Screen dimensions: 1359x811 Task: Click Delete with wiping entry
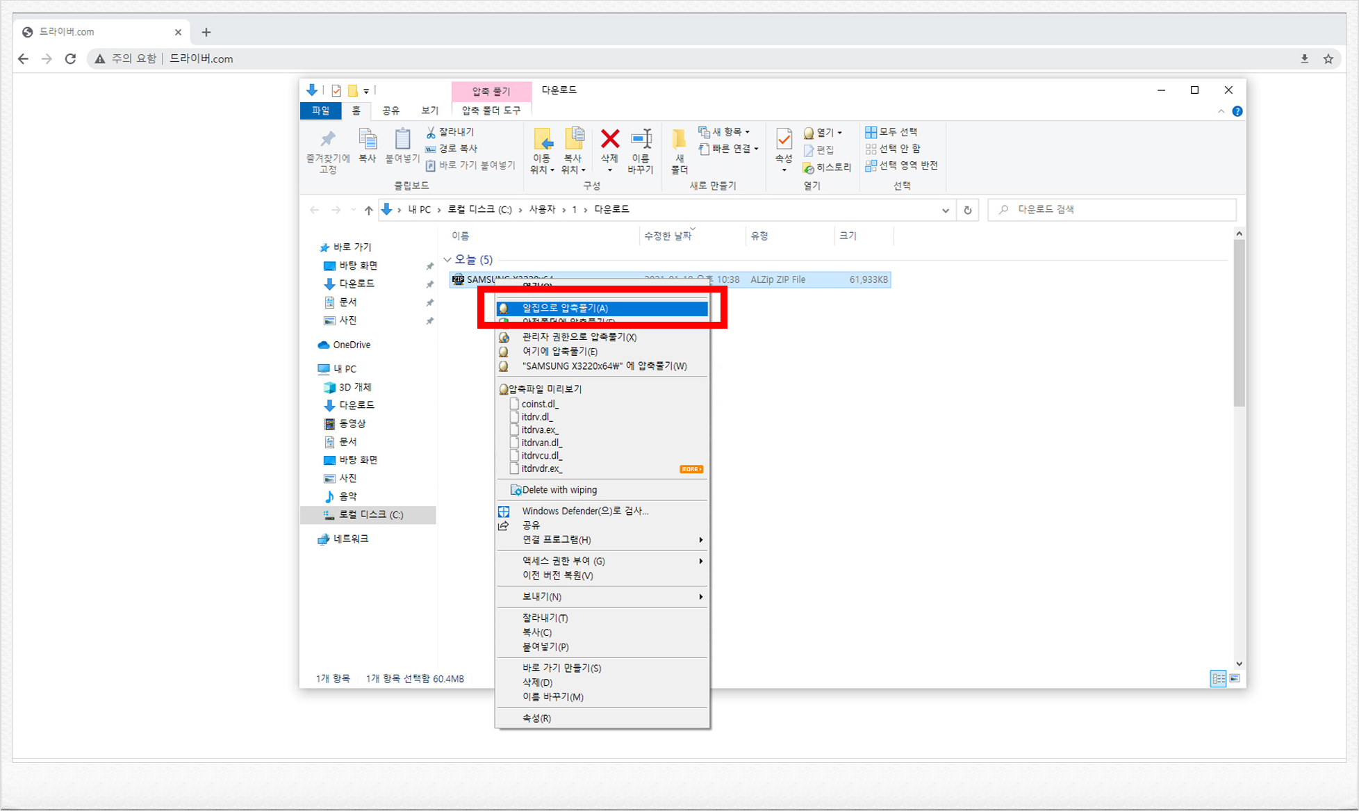[559, 490]
